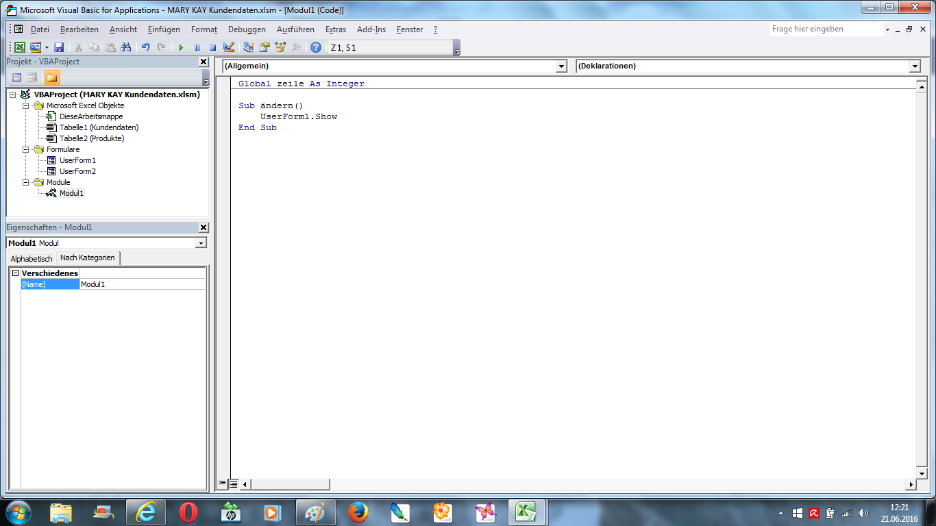
Task: Open Internet Explorer from the taskbar
Action: tap(146, 512)
